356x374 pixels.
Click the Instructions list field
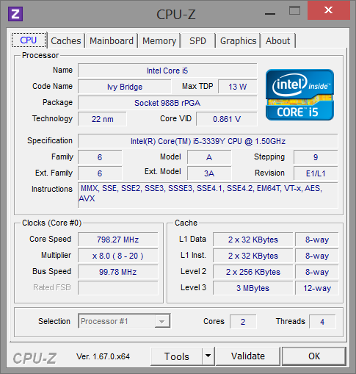(x=208, y=195)
